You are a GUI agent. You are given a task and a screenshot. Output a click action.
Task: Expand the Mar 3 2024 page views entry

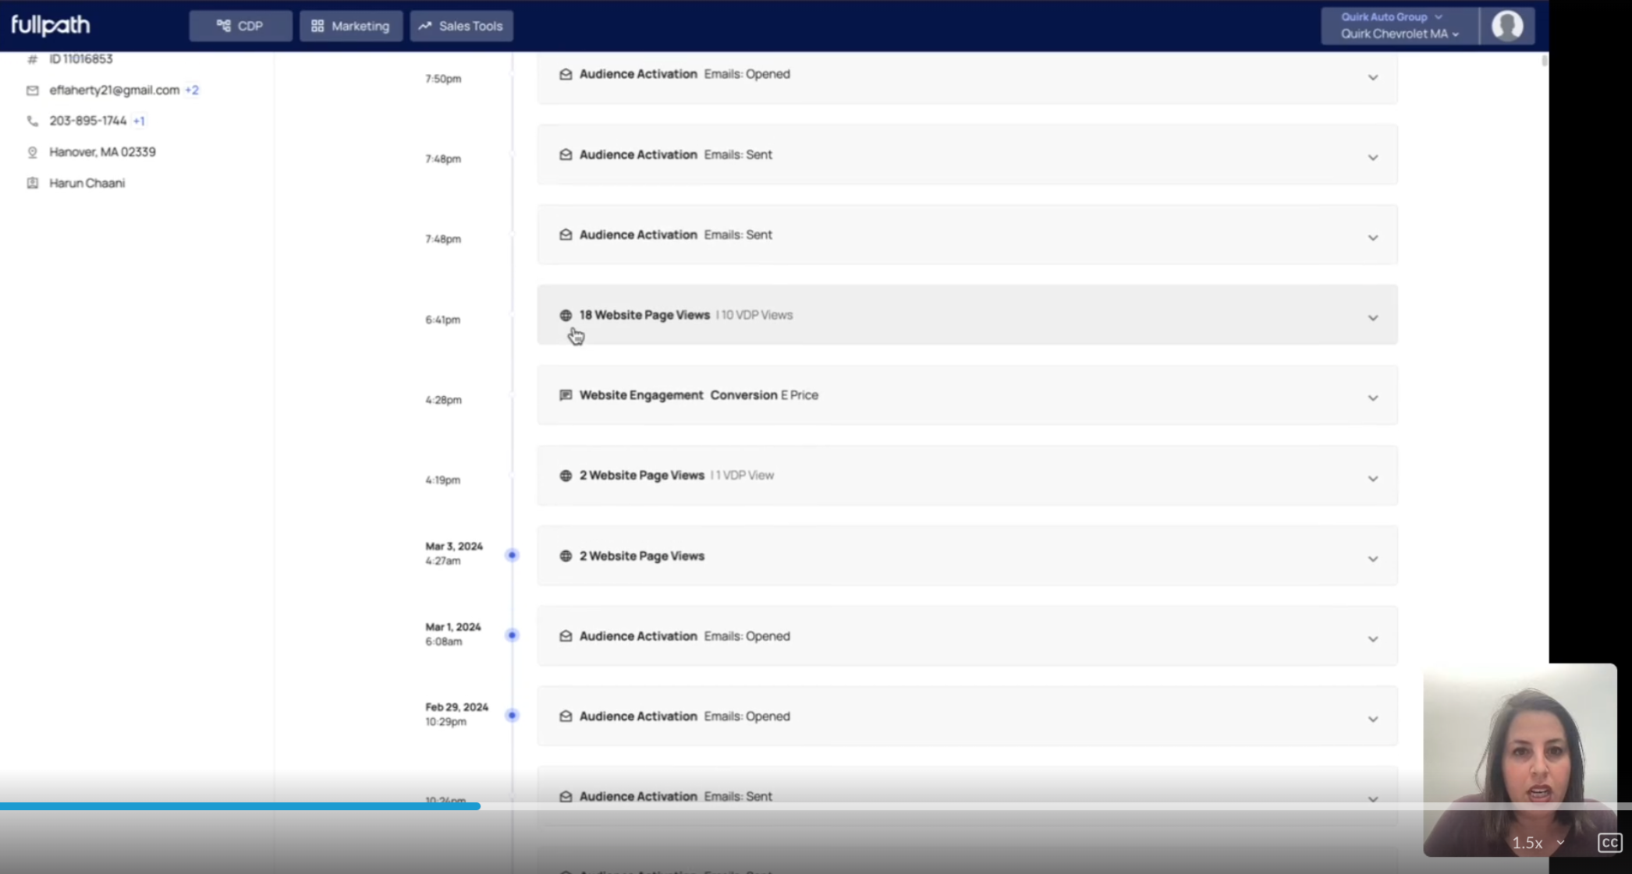point(1372,558)
